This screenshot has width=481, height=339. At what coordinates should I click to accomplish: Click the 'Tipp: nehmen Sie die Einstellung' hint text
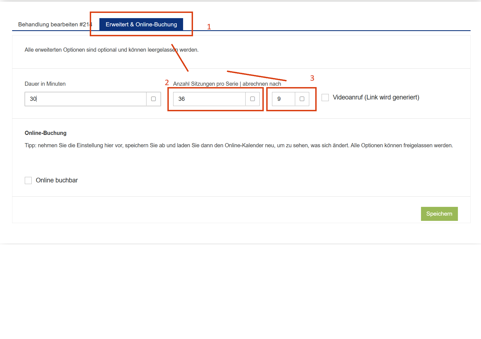click(239, 145)
